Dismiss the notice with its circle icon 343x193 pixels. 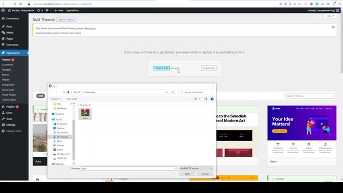333,27
